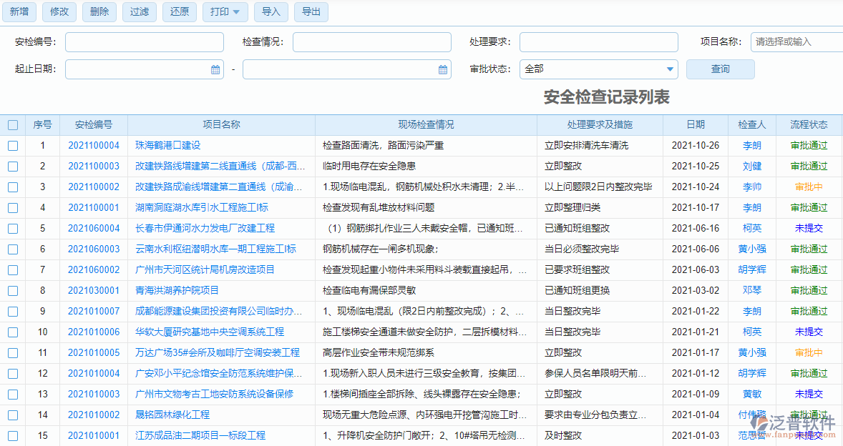
Task: Click the 查询 (Search) button
Action: (x=720, y=69)
